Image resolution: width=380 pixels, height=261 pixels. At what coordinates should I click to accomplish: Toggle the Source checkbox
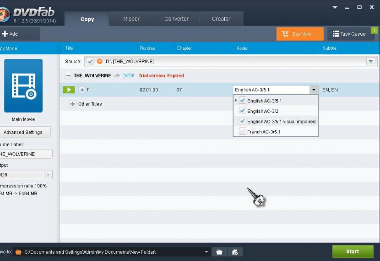[x=90, y=61]
